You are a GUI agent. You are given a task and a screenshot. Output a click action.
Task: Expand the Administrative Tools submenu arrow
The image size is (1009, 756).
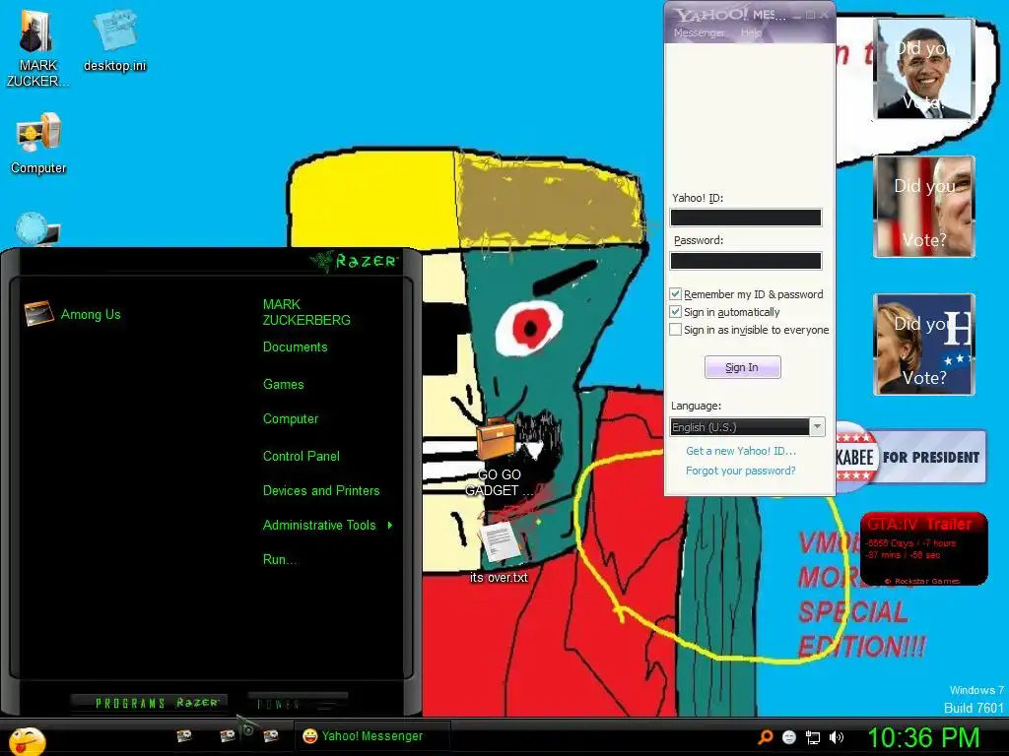390,526
